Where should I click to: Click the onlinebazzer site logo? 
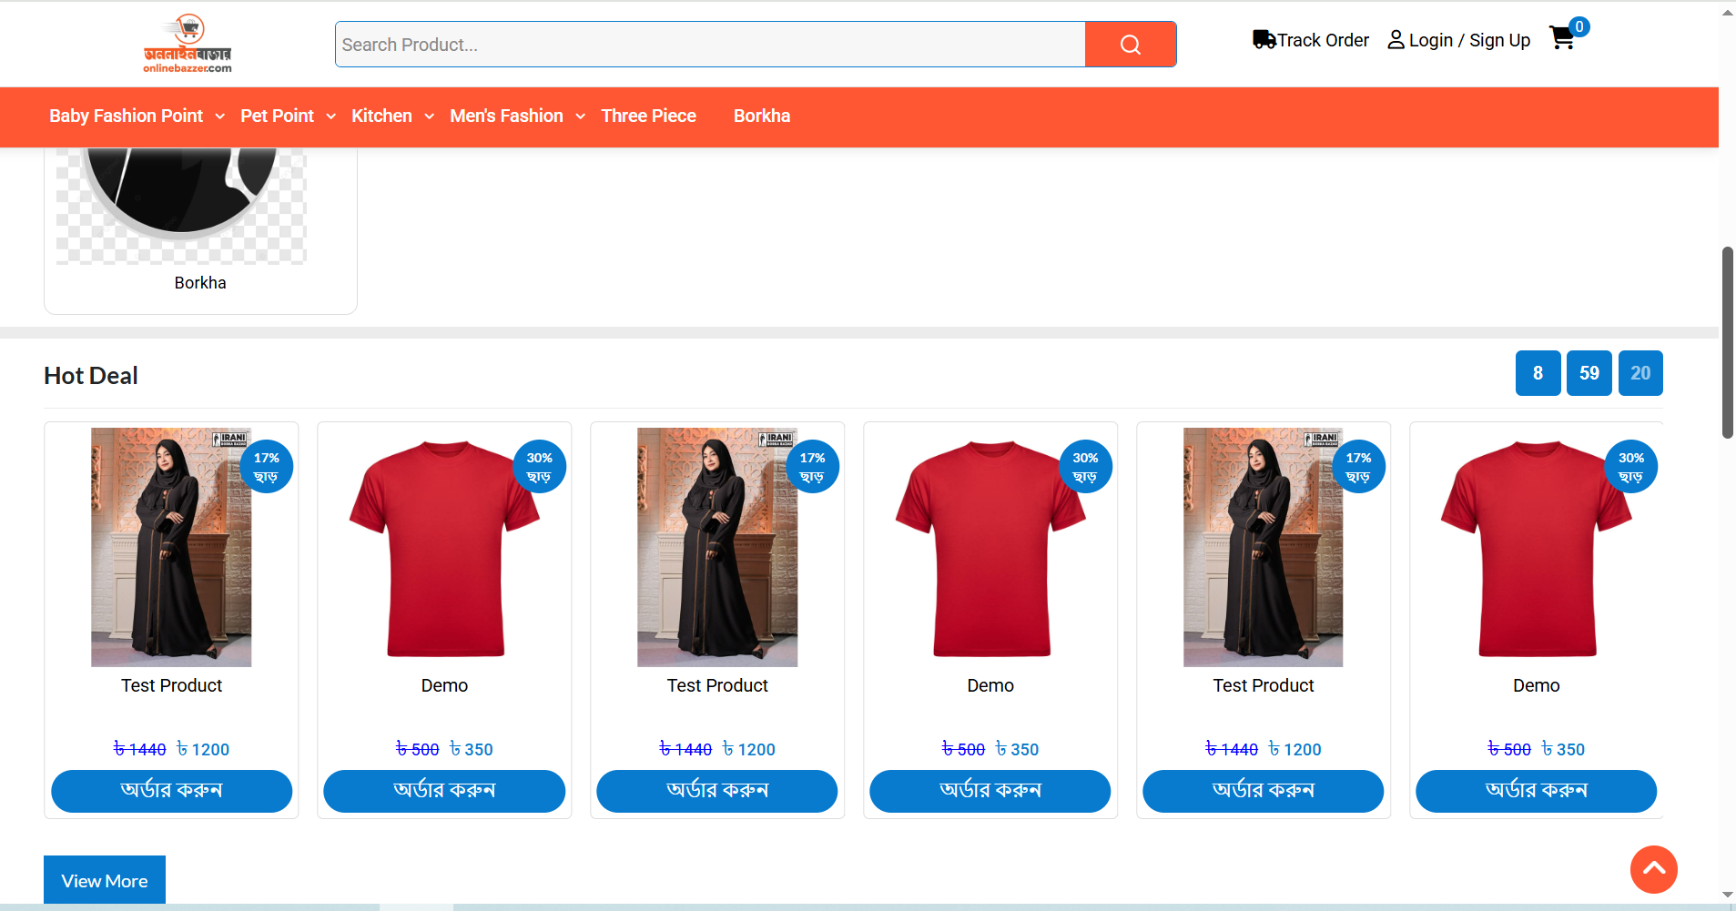click(x=188, y=42)
